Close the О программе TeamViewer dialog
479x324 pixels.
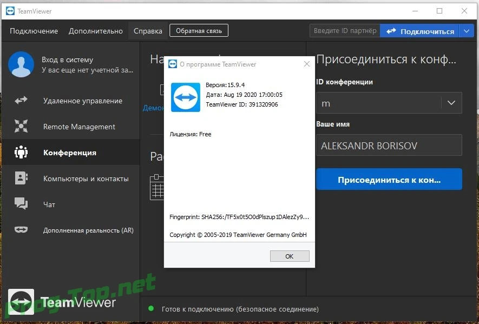[x=307, y=64]
